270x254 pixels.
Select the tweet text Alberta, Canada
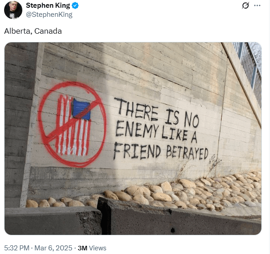pos(33,31)
